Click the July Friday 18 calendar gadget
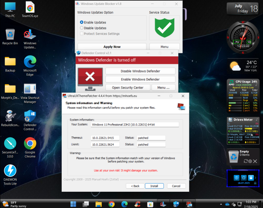This screenshot has width=263, height=208. [242, 8]
